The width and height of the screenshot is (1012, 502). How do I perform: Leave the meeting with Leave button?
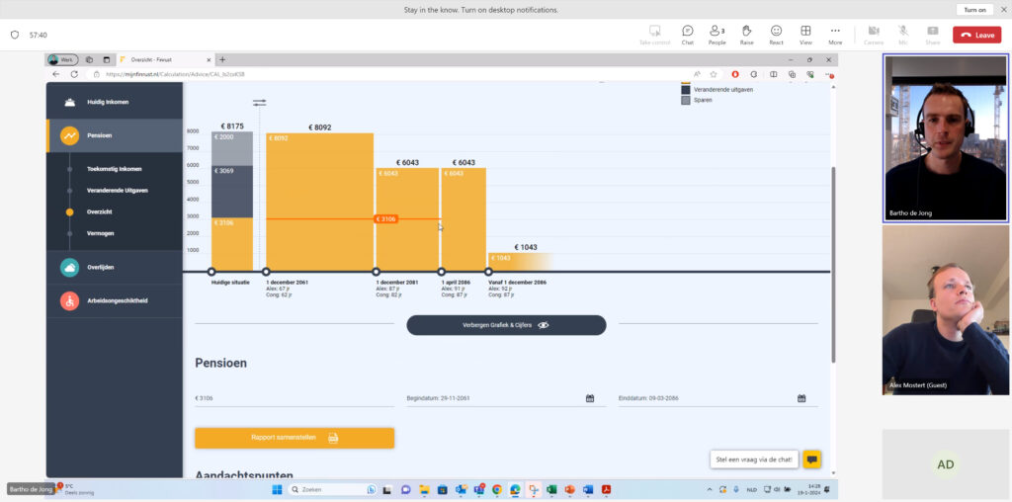(x=976, y=35)
